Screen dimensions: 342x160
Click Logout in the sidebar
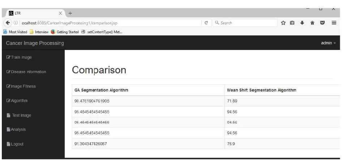tap(15, 144)
